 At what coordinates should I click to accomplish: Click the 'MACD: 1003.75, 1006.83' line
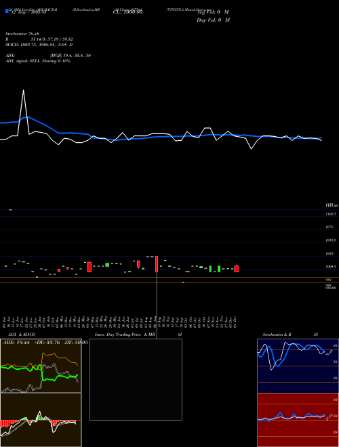click(39, 45)
